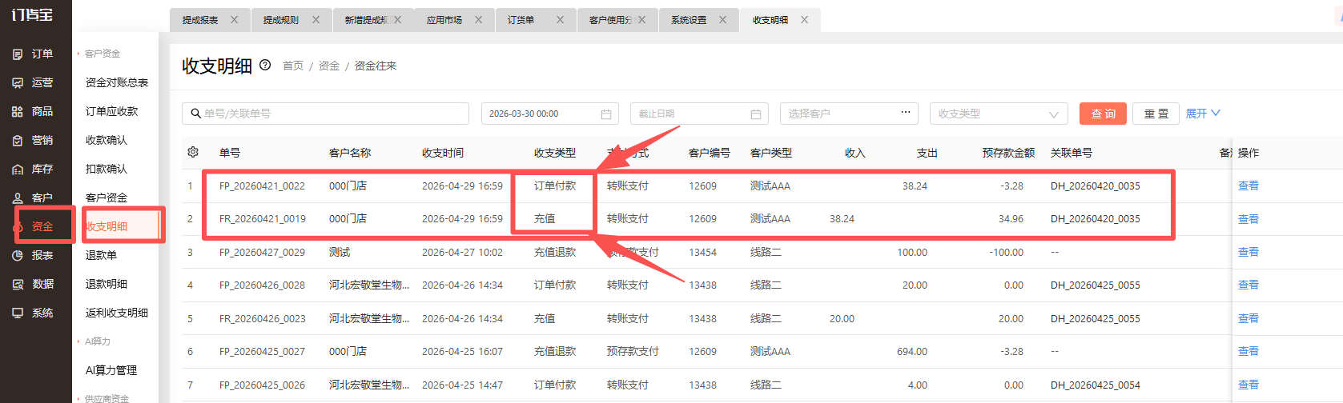Open the 收支类型 dropdown
This screenshot has width=1343, height=403.
pos(999,114)
